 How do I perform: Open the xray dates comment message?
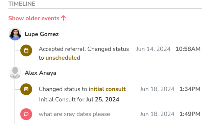coord(74,114)
